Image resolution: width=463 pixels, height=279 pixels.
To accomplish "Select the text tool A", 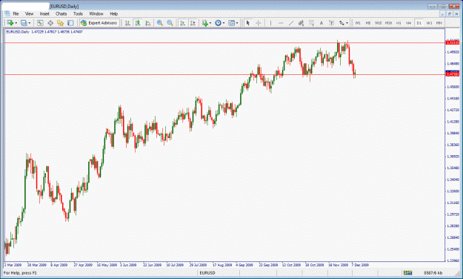I will (322, 23).
